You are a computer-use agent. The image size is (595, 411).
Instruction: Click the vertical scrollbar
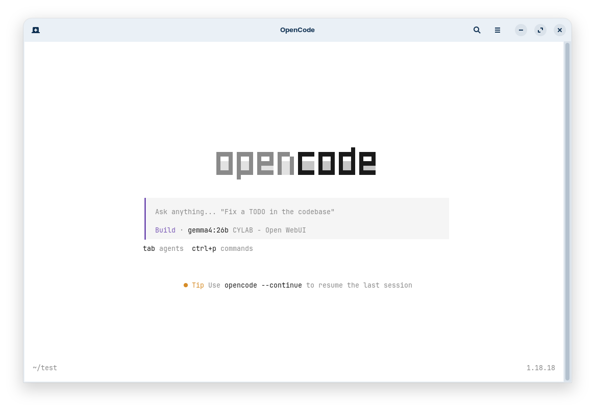(567, 212)
